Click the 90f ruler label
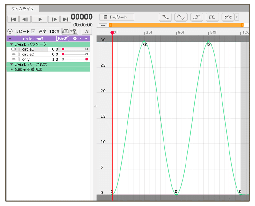The height and width of the screenshot is (206, 255). click(x=213, y=33)
